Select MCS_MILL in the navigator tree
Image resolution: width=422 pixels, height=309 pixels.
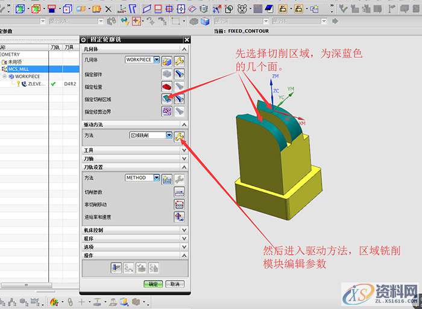(18, 69)
